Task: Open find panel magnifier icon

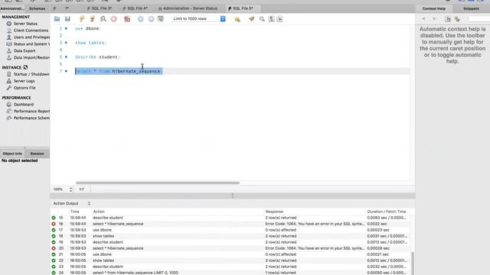Action: (x=262, y=19)
